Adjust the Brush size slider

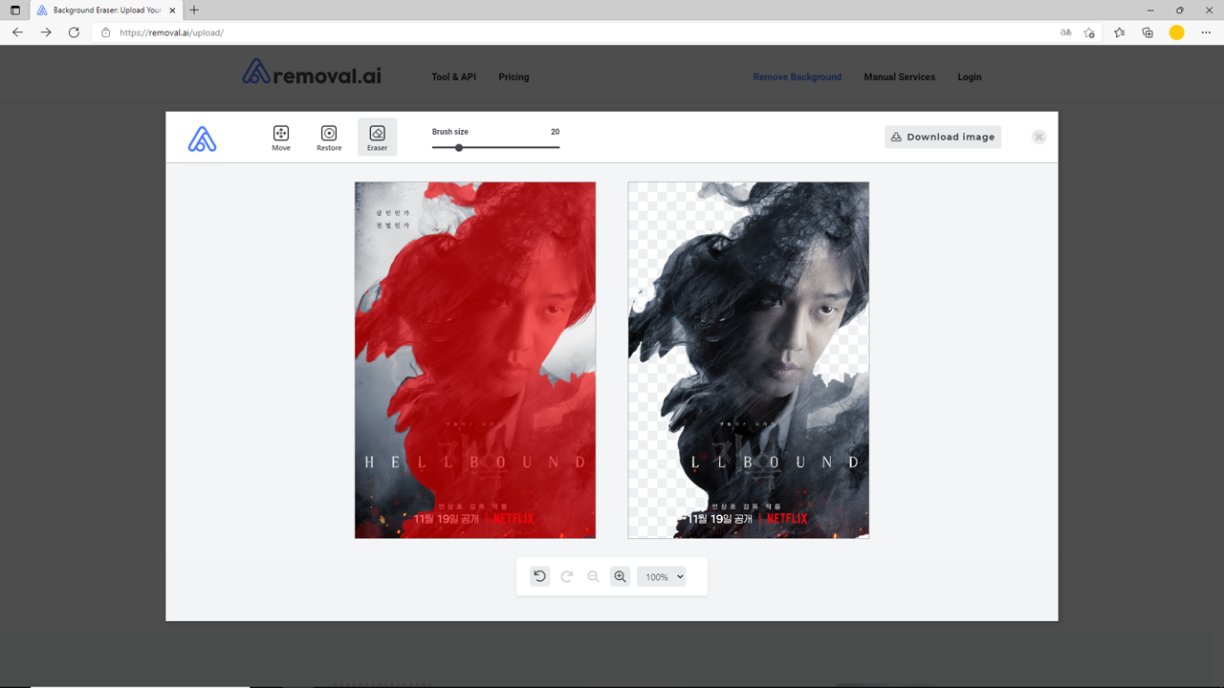495,147
